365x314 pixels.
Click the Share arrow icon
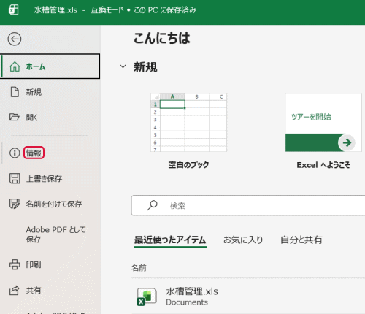click(15, 290)
